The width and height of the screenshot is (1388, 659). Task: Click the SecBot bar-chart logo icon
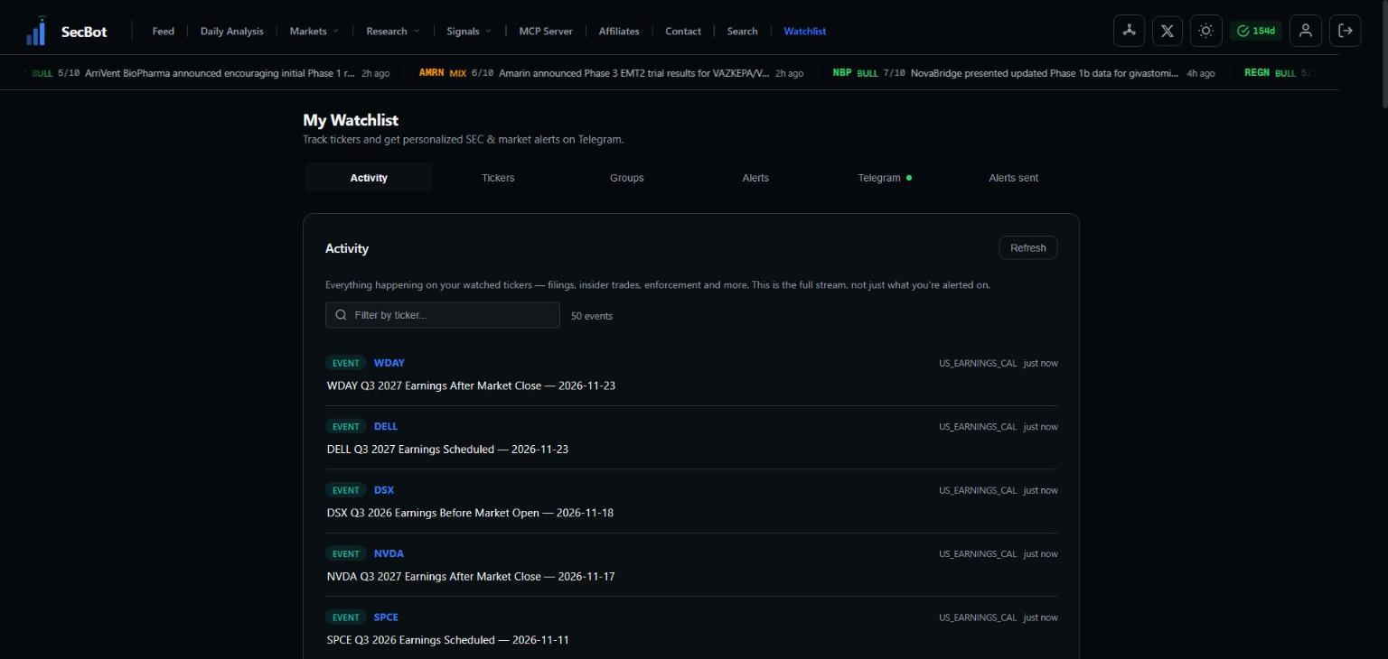(36, 31)
